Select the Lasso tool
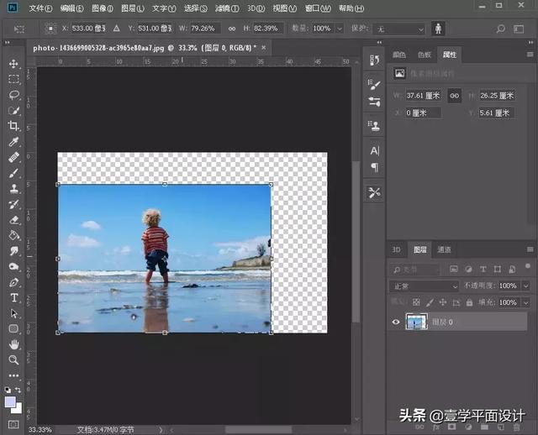The width and height of the screenshot is (538, 435). (x=13, y=95)
